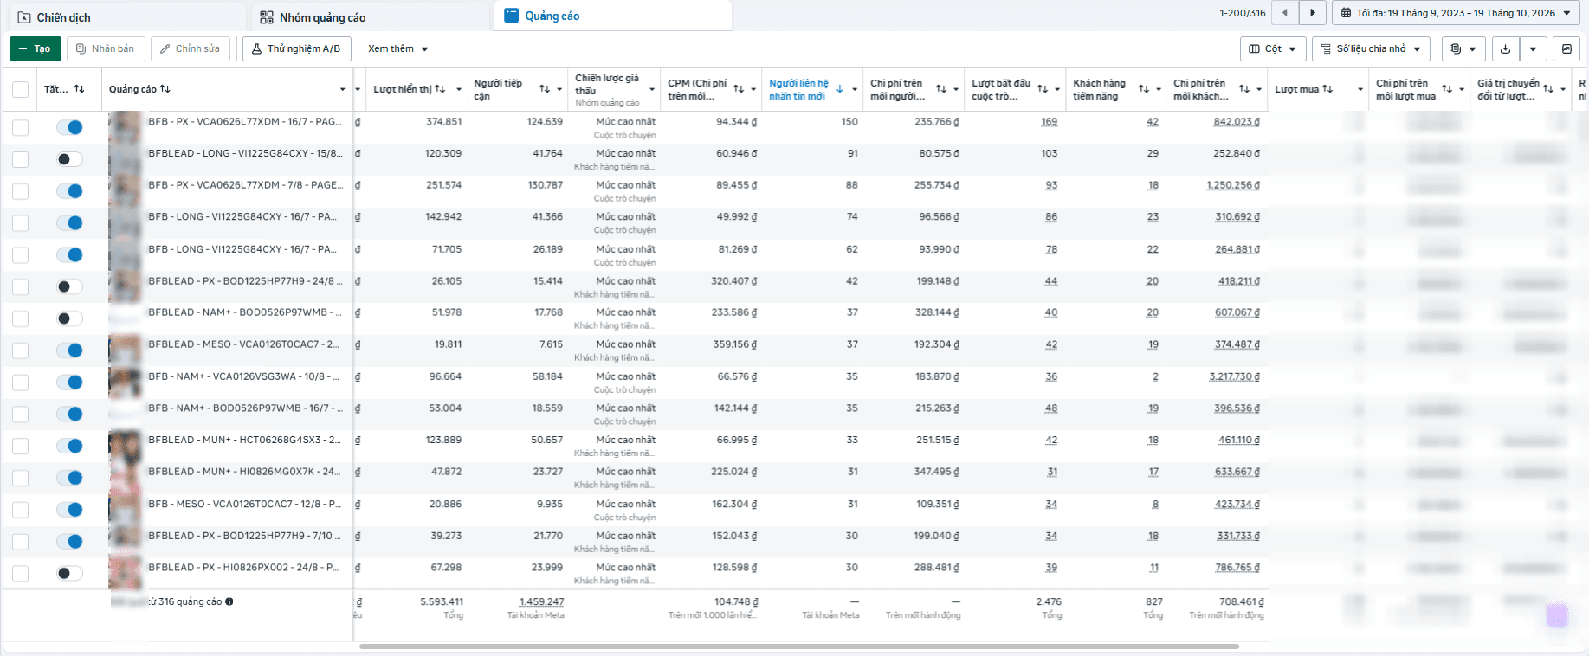This screenshot has width=1589, height=656.
Task: Sort by the Lượt mua column
Action: click(x=1327, y=89)
